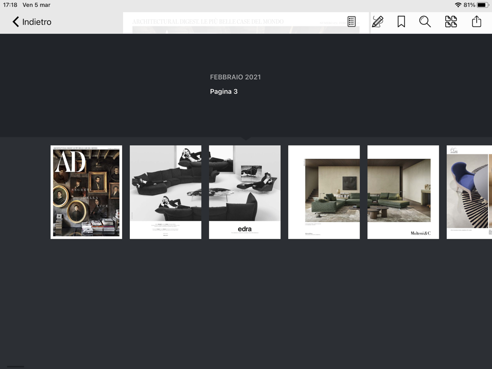
Task: Toggle the page thumbnails grid icon
Action: click(451, 22)
